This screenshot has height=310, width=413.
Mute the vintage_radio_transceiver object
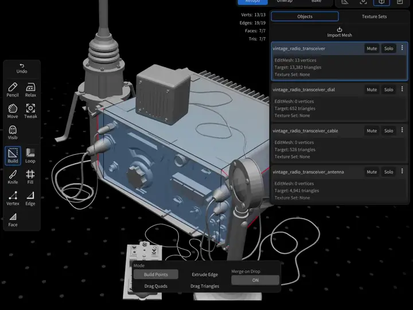372,48
